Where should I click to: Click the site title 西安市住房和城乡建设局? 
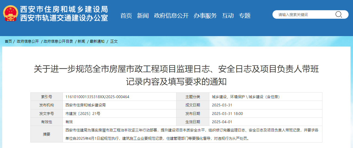tap(64, 9)
